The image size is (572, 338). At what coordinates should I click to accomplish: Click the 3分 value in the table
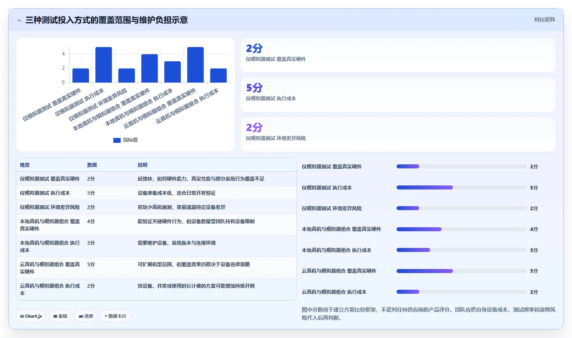point(91,243)
